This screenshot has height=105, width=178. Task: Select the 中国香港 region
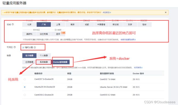[x=101, y=25]
